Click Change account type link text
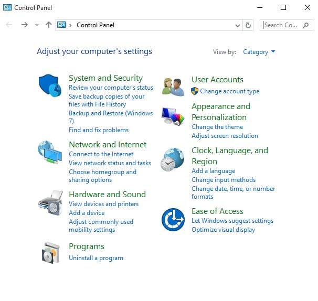The height and width of the screenshot is (301, 318). pos(230,91)
